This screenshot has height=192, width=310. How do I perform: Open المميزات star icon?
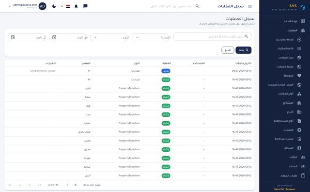tap(299, 130)
